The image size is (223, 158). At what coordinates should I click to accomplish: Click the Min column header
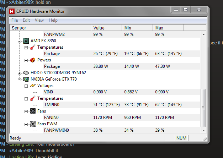point(137,28)
